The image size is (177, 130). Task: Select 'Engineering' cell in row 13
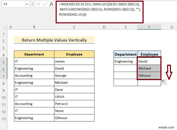point(34,118)
